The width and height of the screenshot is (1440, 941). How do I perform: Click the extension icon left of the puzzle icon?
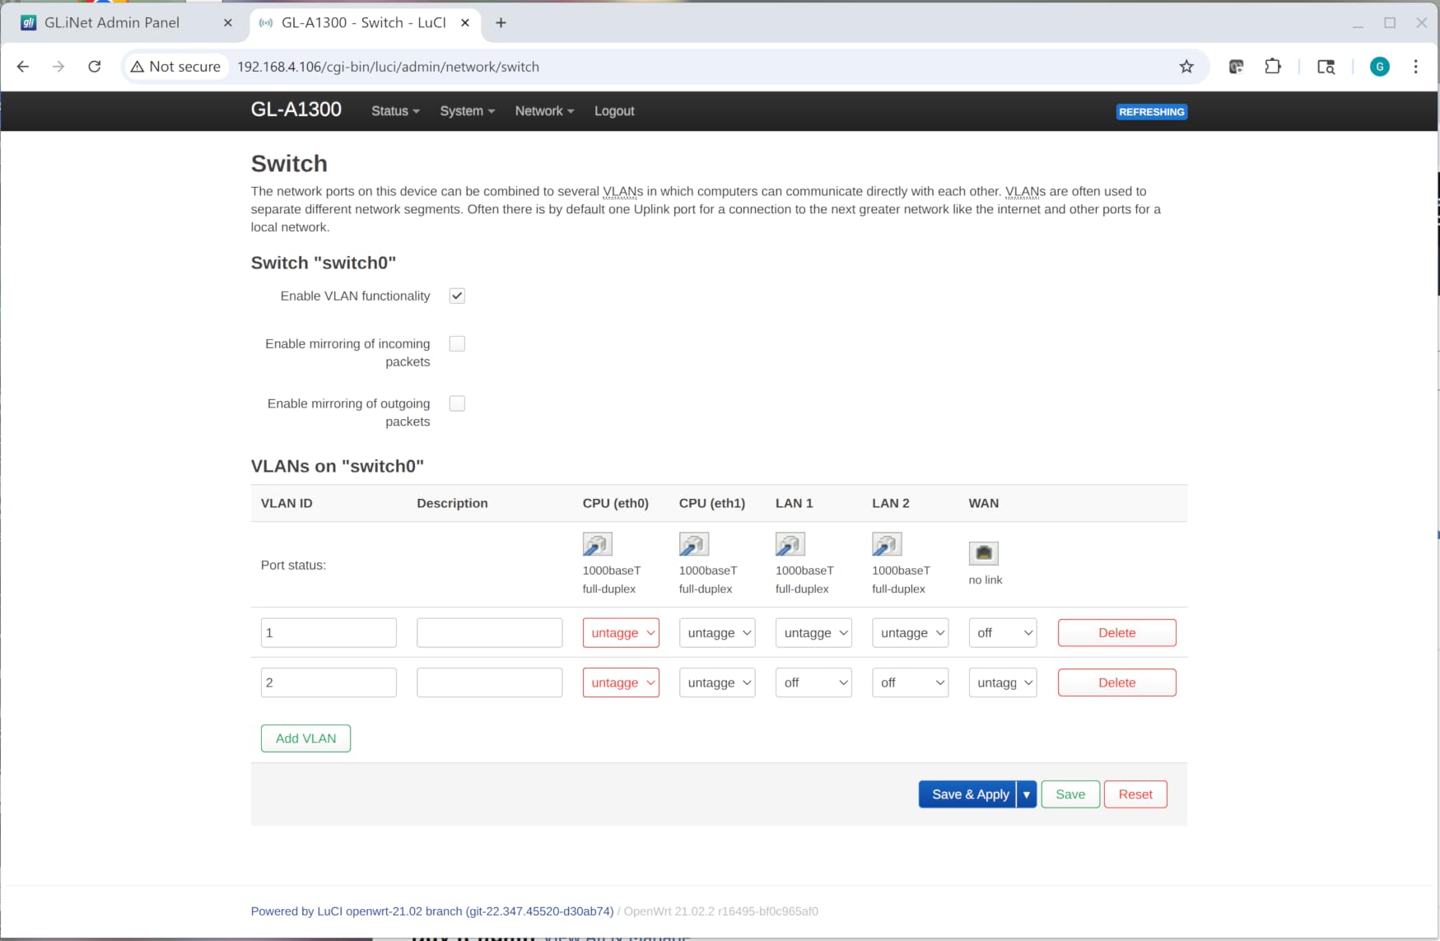(1236, 67)
